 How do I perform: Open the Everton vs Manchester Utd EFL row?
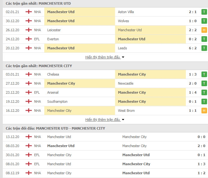pyautogui.click(x=105, y=39)
